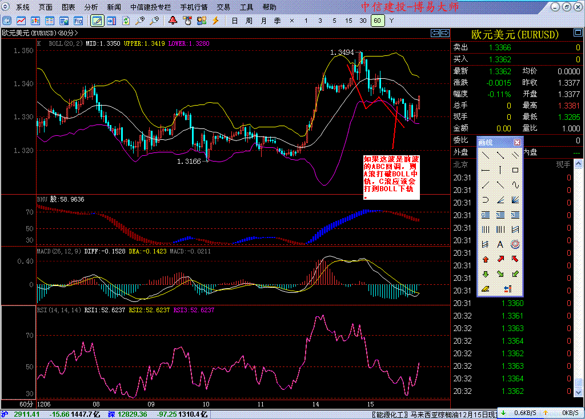The image size is (585, 419).
Task: Click the red-blue arrows drawing settings icon
Action: (508, 289)
